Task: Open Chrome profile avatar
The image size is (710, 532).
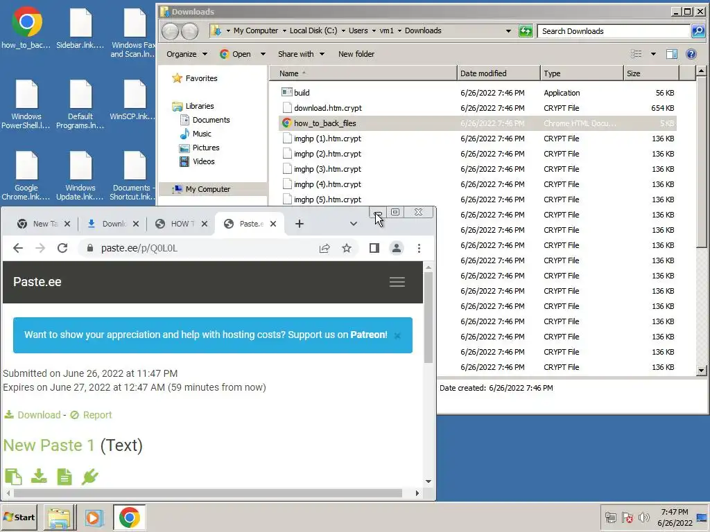Action: click(x=396, y=248)
